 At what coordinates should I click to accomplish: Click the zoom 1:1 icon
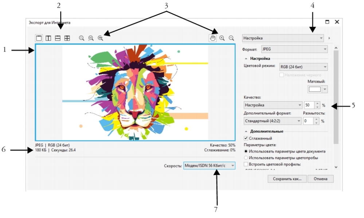point(91,38)
